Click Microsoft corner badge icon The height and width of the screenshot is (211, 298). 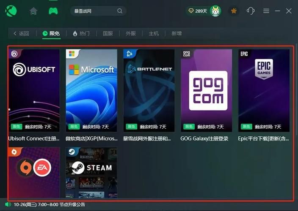click(72, 54)
